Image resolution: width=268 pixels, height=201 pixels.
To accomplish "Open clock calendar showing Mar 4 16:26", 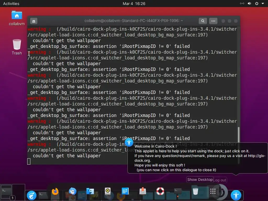I will click(x=134, y=4).
